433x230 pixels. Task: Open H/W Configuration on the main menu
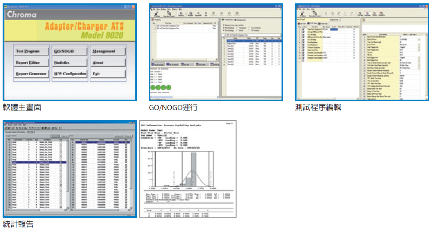(x=70, y=74)
